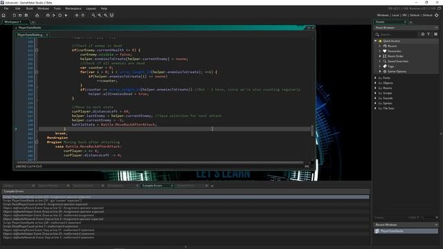Viewport: 443px width, 249px height.
Task: Click the Clean build toolbar icon
Action: (x=66, y=15)
